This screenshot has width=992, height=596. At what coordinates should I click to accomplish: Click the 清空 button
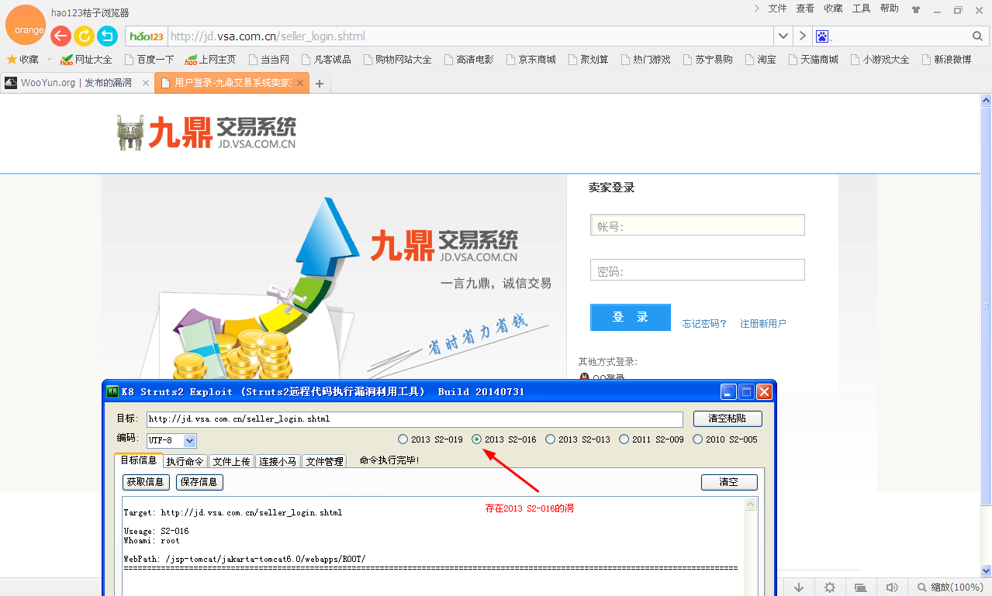click(728, 482)
